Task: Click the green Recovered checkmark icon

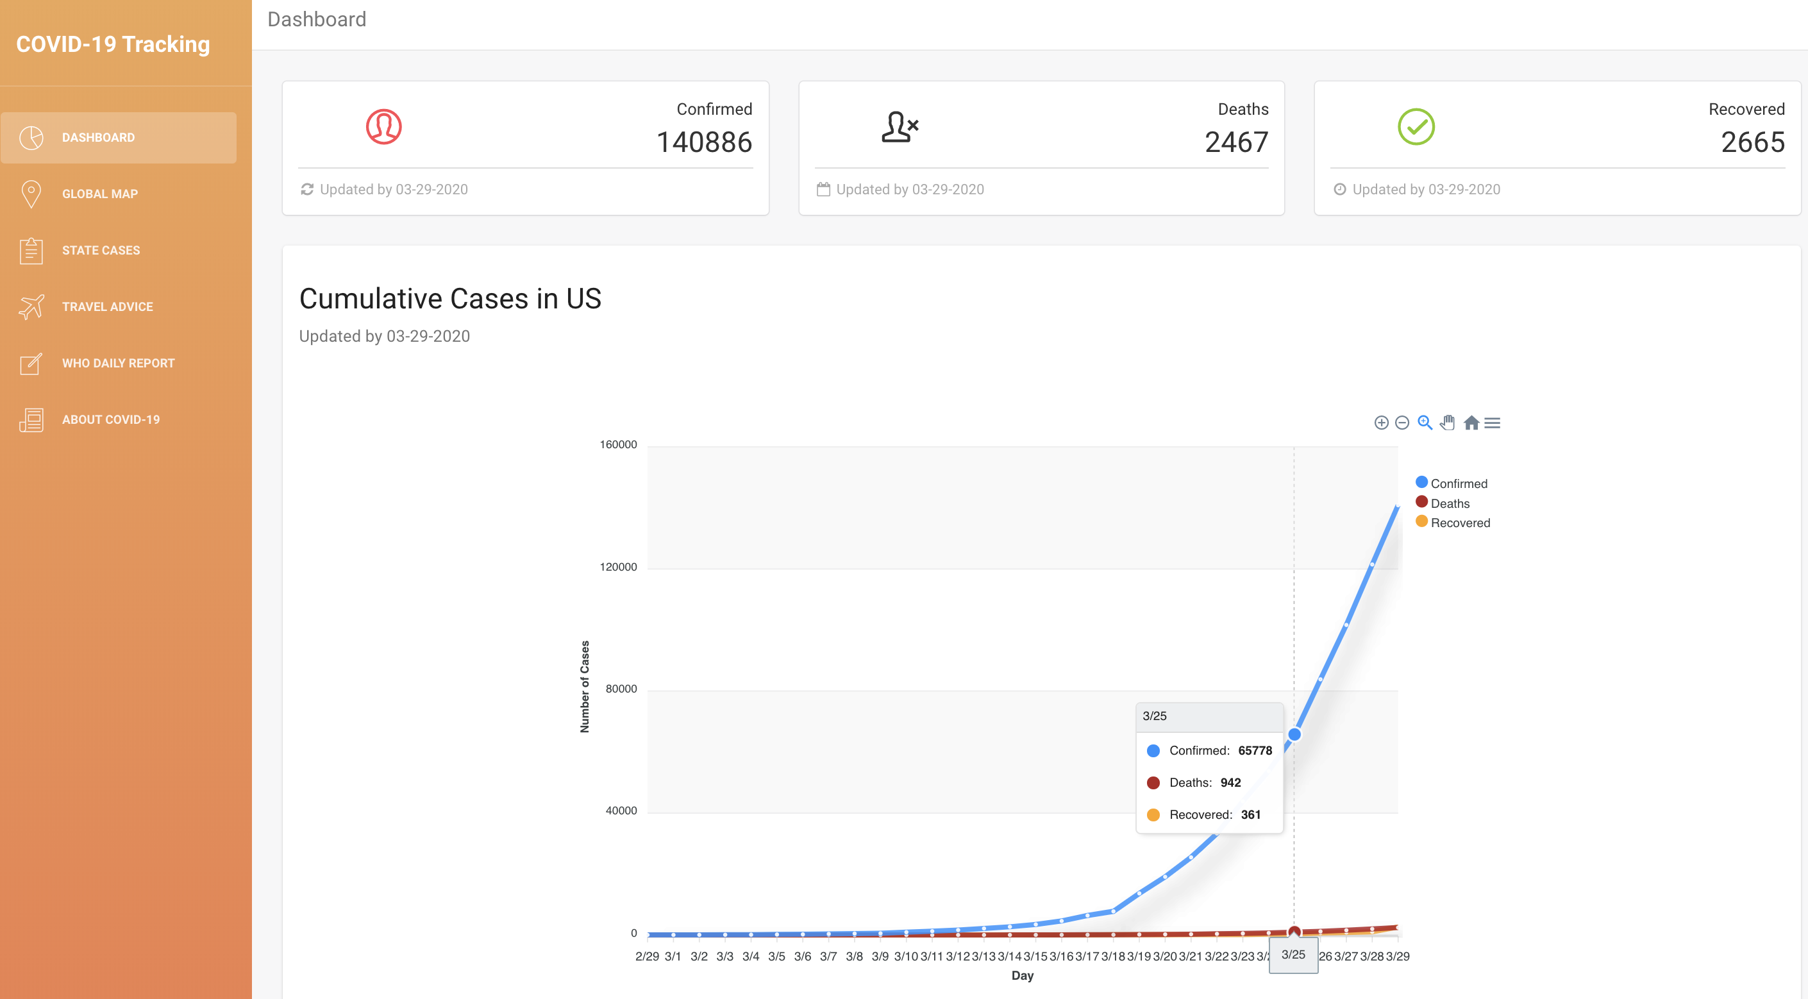Action: click(x=1416, y=127)
